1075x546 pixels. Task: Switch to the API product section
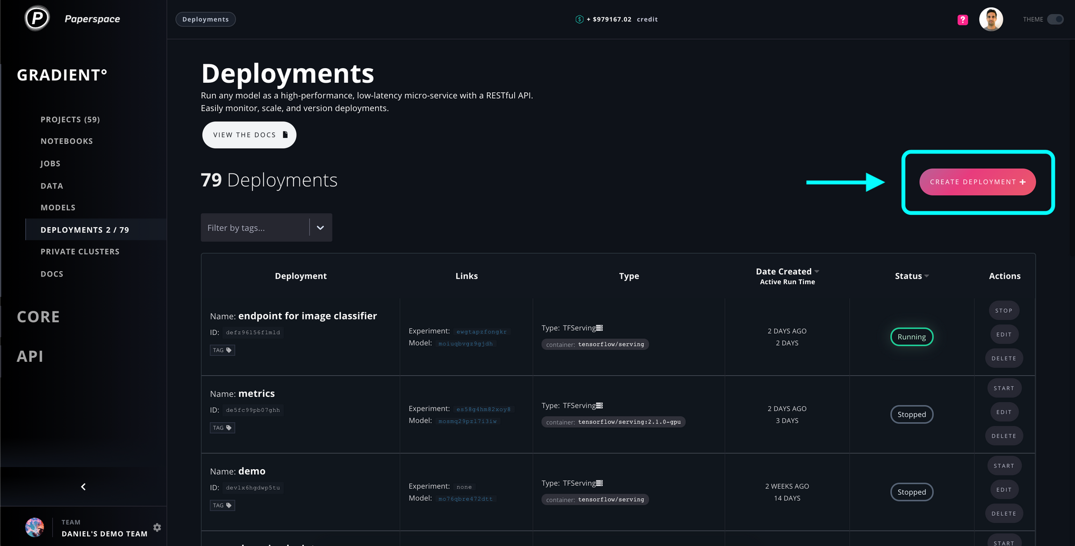click(x=30, y=356)
